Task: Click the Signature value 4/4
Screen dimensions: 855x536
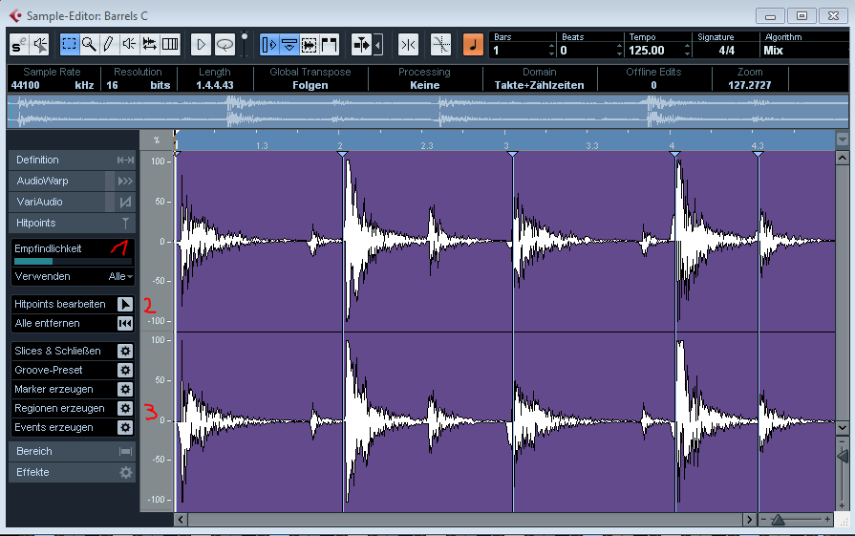Action: point(726,51)
